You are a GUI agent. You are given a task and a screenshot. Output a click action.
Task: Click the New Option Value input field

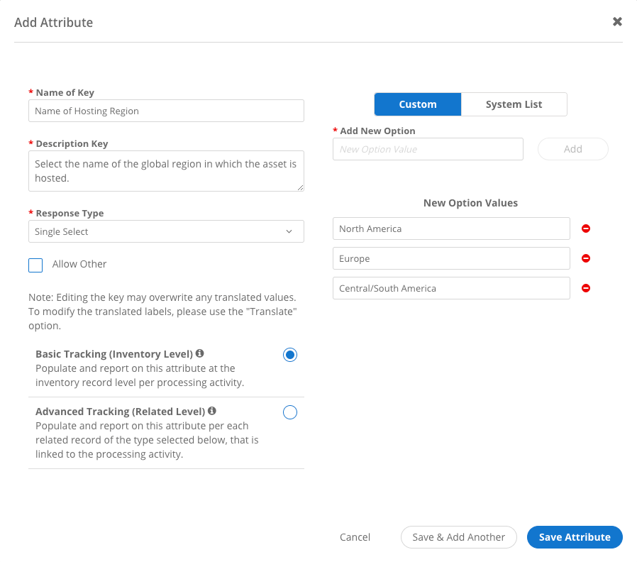tap(428, 149)
